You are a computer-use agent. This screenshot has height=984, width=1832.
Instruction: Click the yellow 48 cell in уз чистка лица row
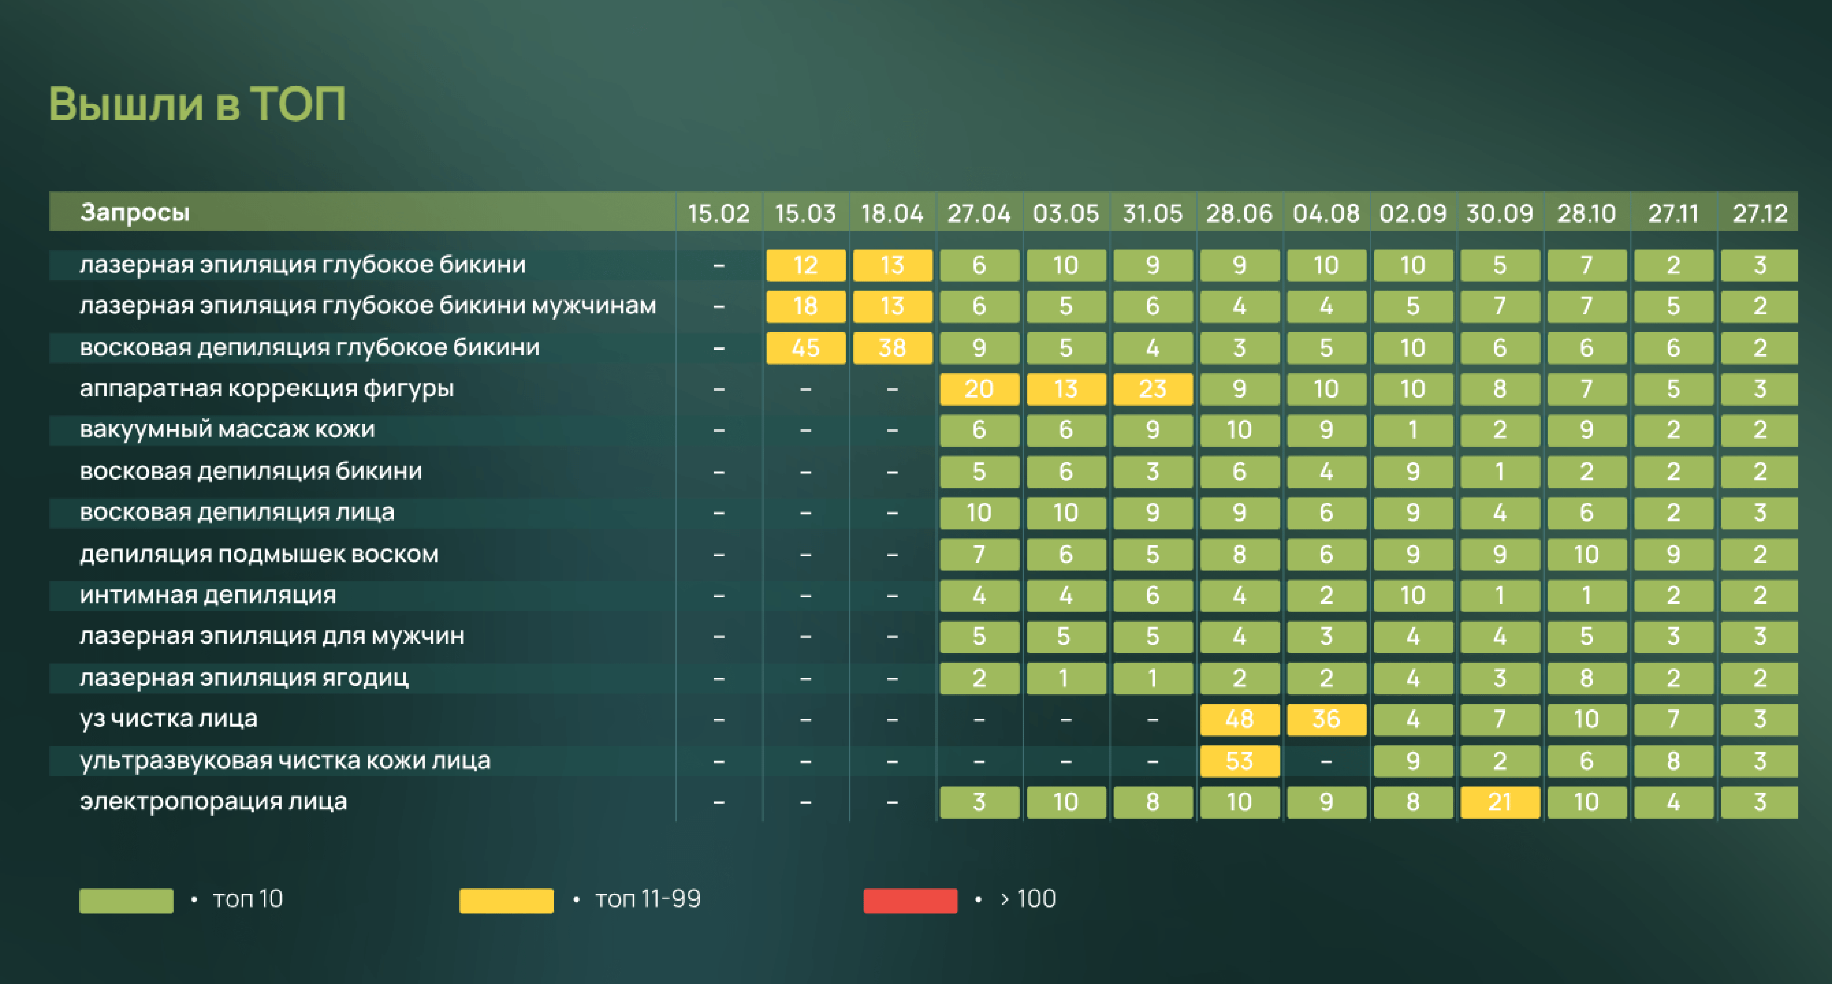click(x=1239, y=719)
